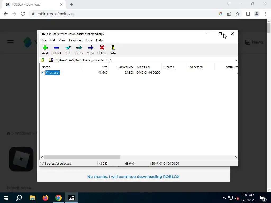Toggle Chrome side panel icon
This screenshot has width=271, height=203.
tap(248, 14)
